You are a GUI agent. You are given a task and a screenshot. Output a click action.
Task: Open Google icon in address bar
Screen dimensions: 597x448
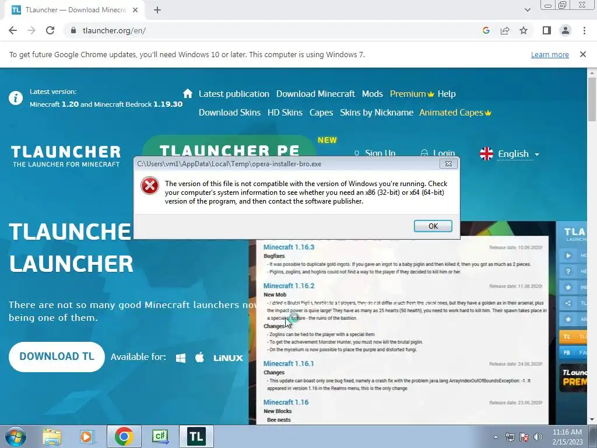pos(486,30)
